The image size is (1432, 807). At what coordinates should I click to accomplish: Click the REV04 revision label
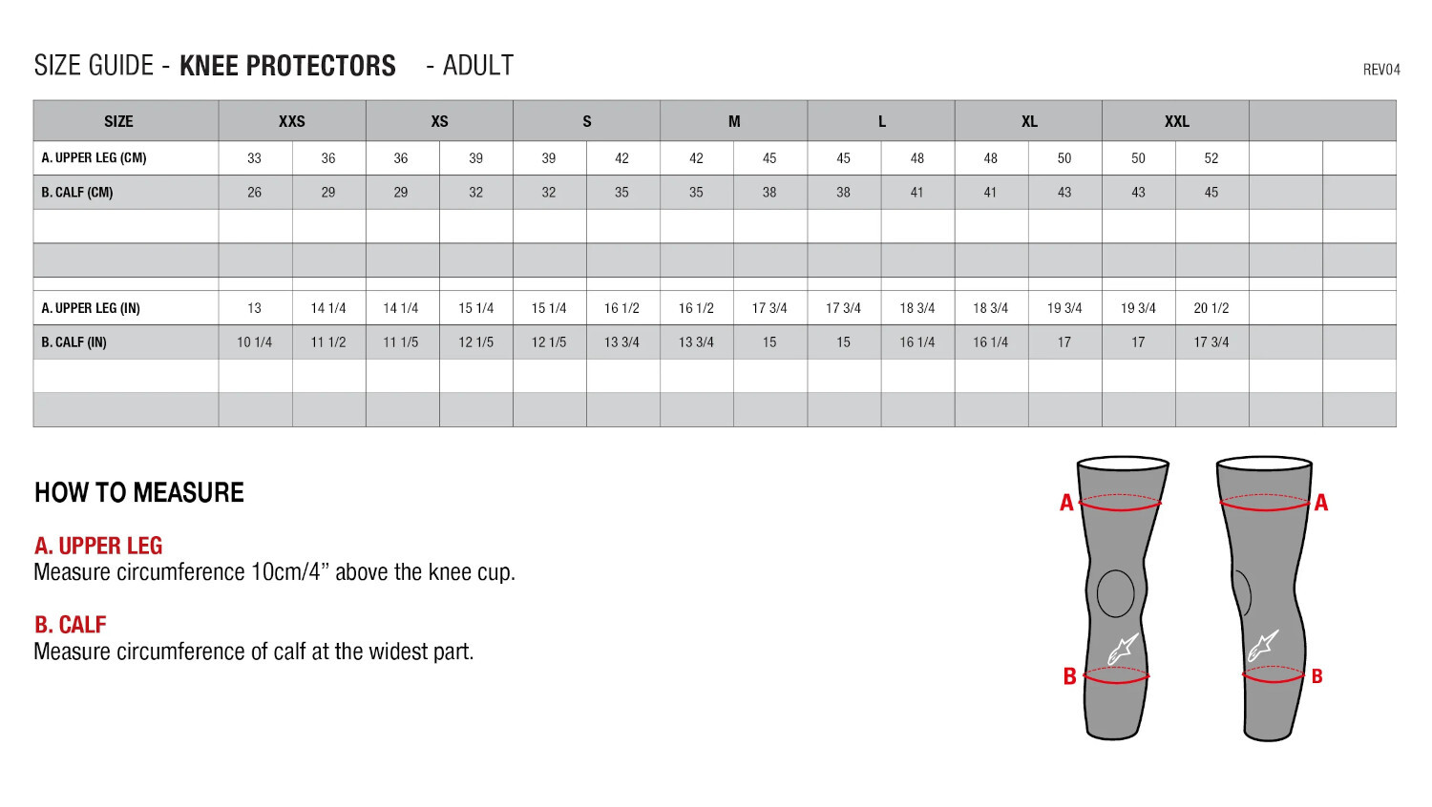coord(1380,70)
